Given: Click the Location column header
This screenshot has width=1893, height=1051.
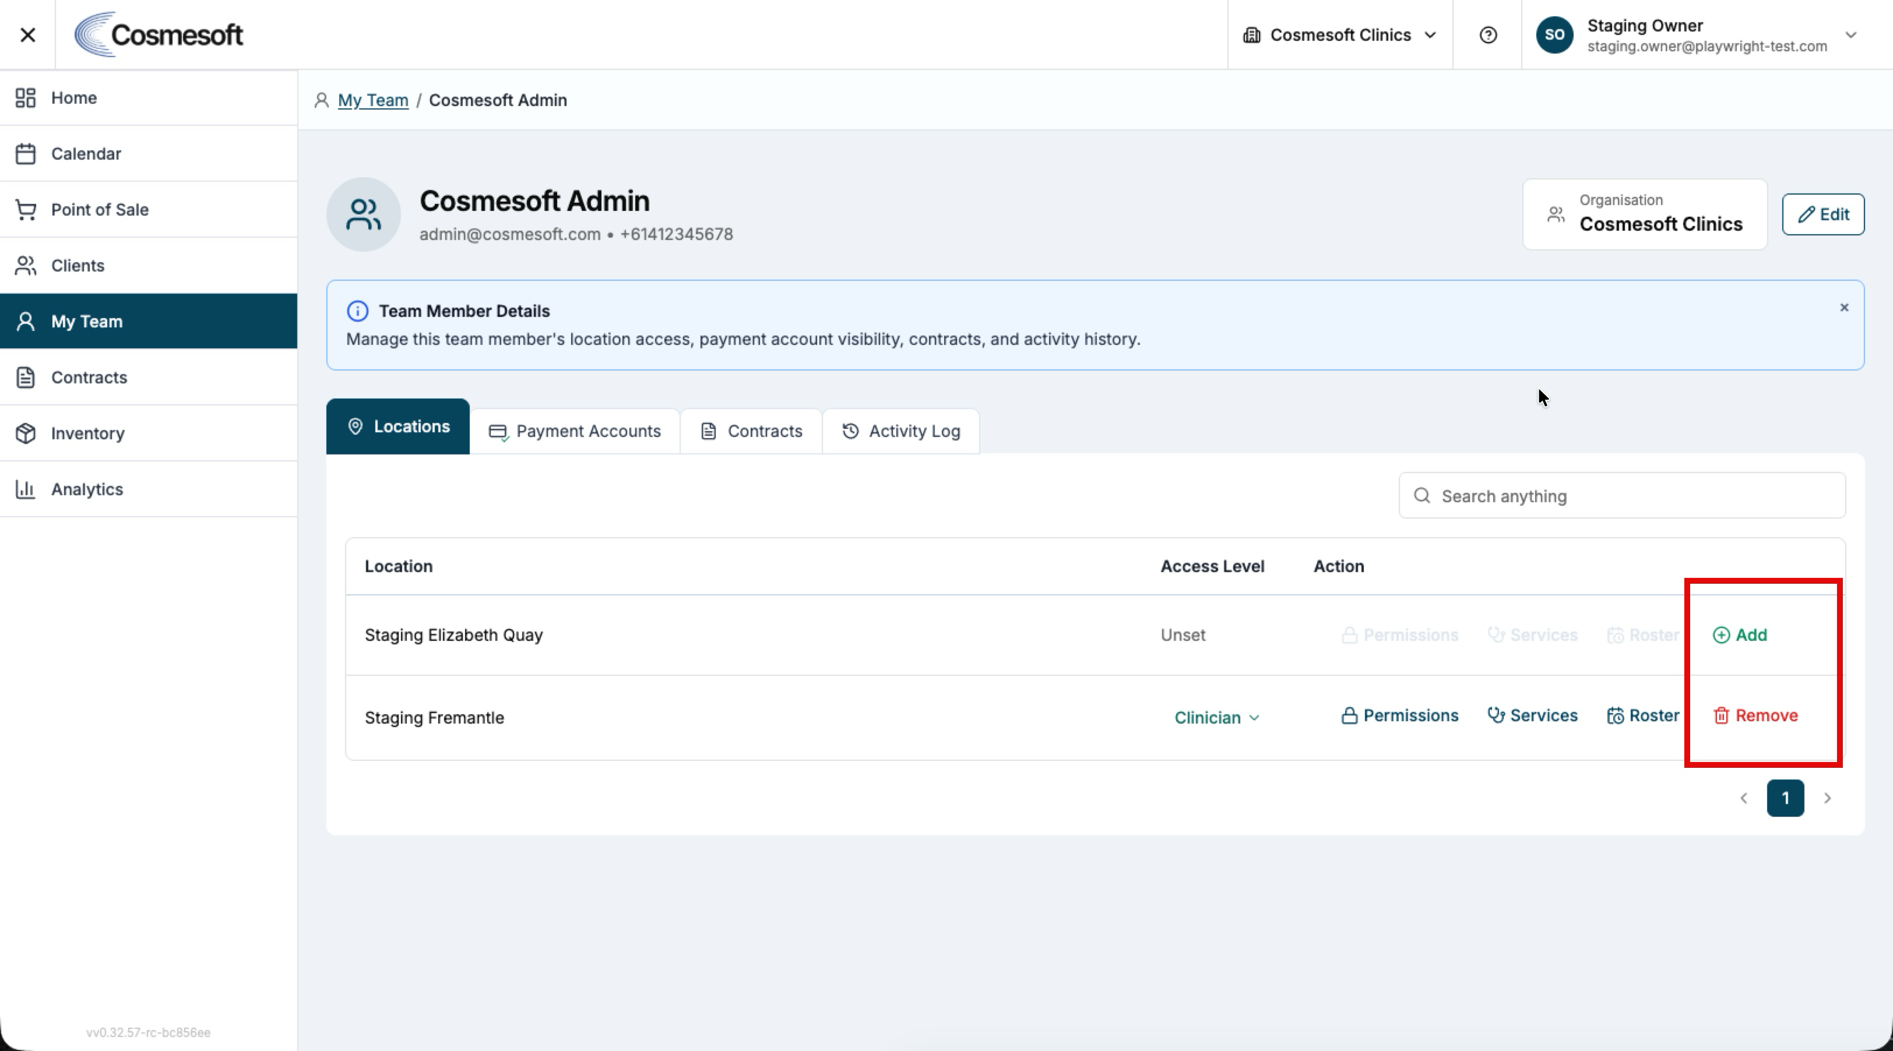Looking at the screenshot, I should (398, 566).
